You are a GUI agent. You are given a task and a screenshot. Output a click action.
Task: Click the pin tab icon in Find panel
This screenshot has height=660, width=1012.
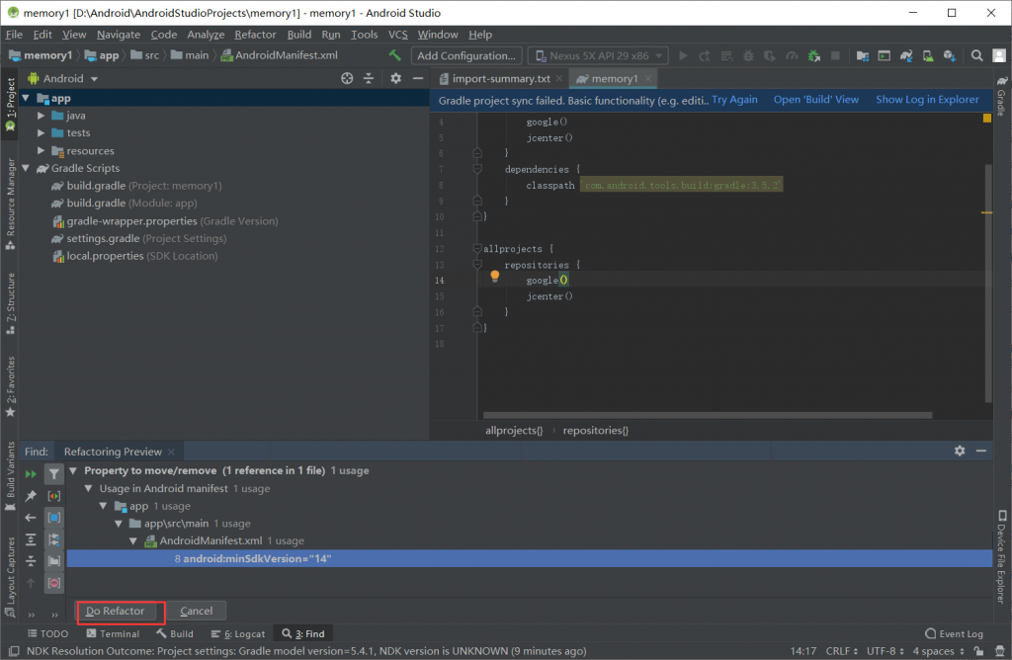[x=31, y=495]
